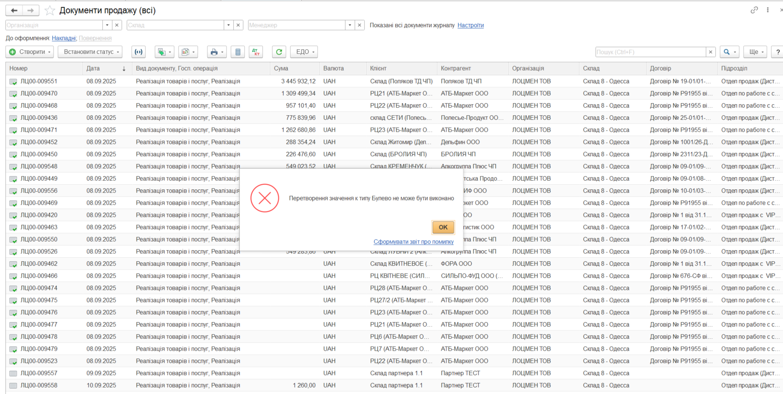Focus the Менеджер filter input
This screenshot has width=783, height=394.
297,25
